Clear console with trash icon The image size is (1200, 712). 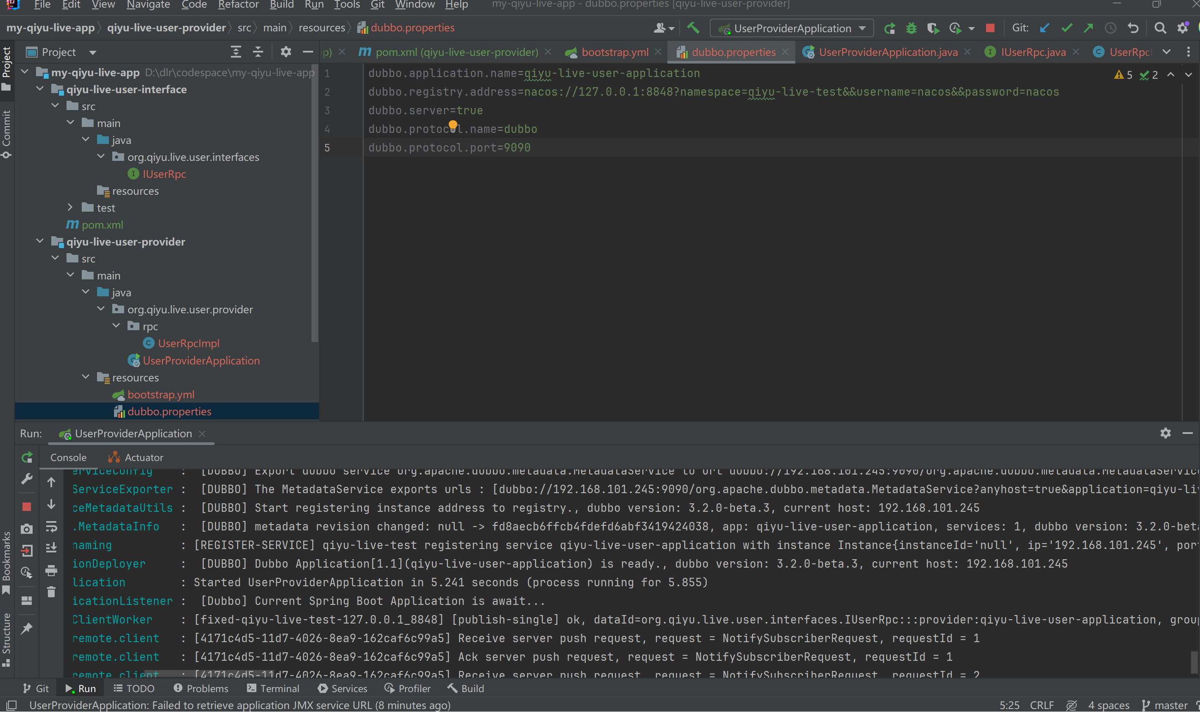[51, 593]
